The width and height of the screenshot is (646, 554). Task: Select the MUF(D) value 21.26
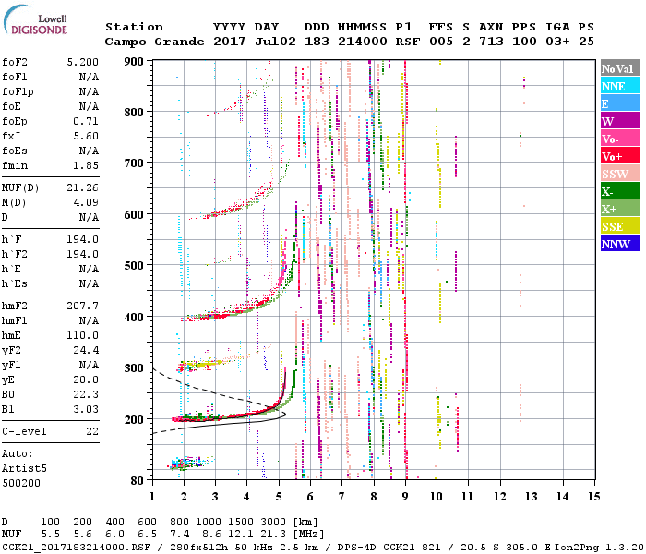click(82, 187)
